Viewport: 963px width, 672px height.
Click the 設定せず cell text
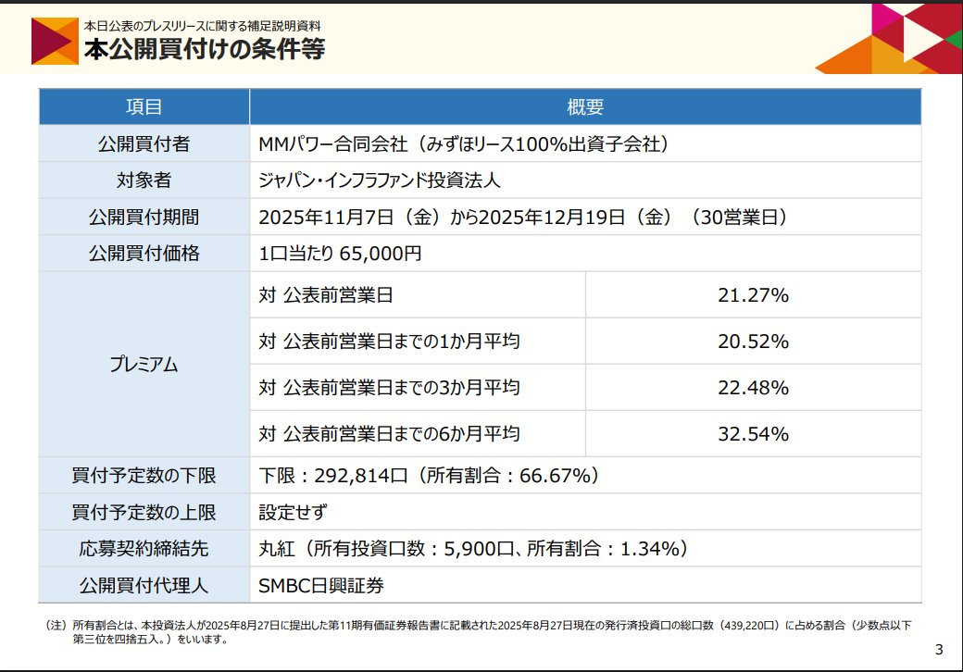(293, 512)
